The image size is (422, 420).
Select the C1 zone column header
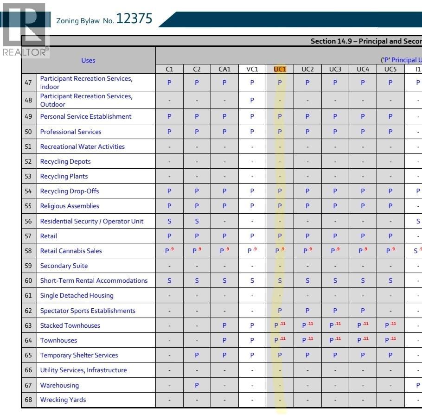pyautogui.click(x=169, y=69)
